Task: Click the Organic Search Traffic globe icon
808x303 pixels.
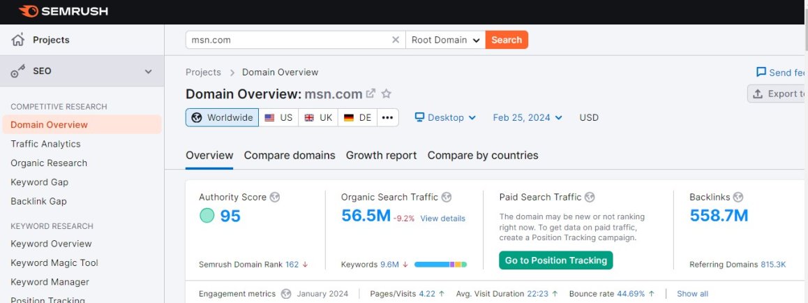Action: 447,197
